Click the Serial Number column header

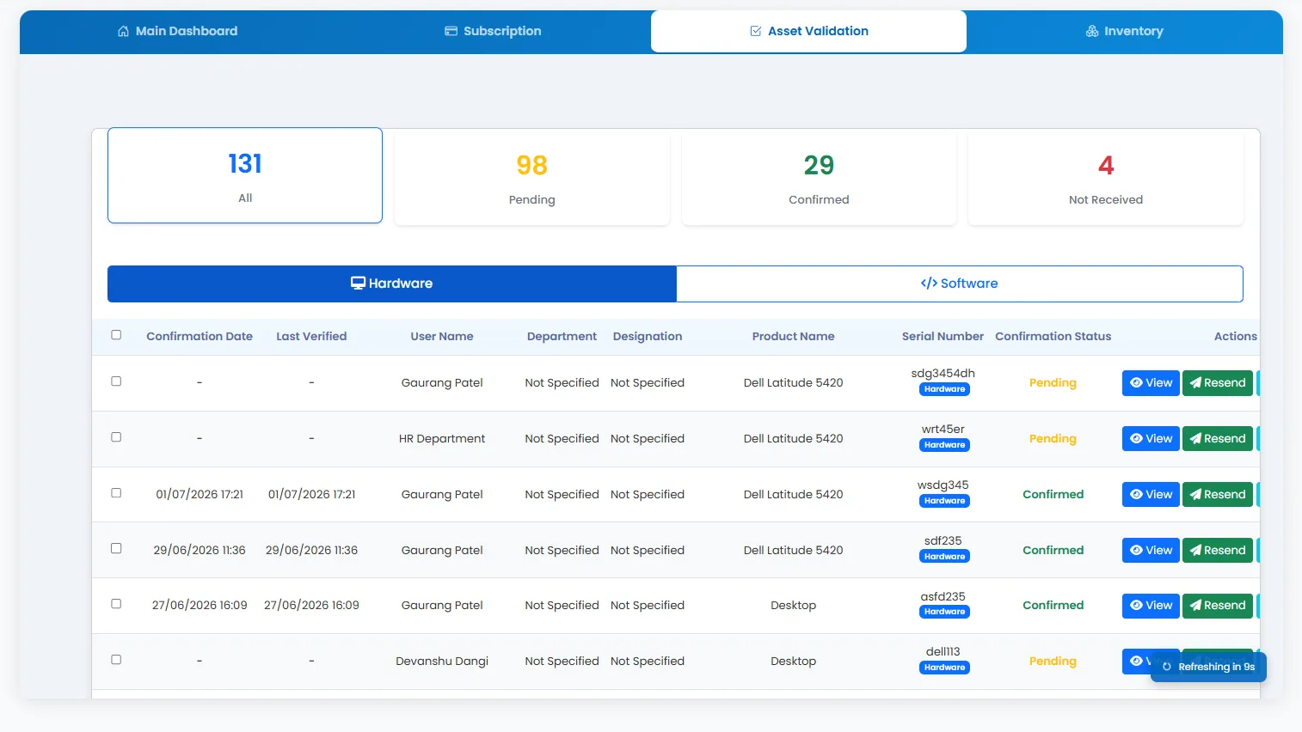943,337
